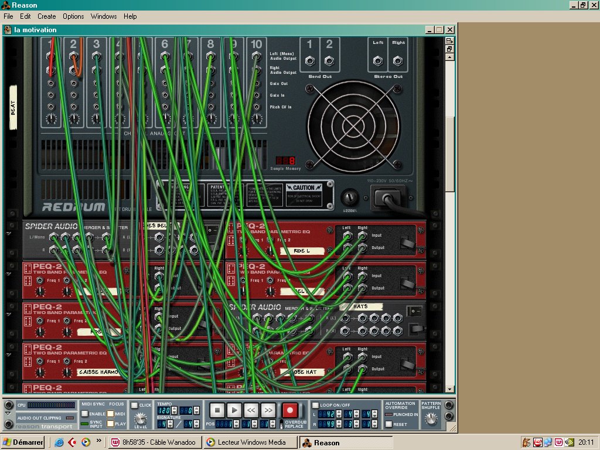
Task: Click the automation override RESET button
Action: 389,424
